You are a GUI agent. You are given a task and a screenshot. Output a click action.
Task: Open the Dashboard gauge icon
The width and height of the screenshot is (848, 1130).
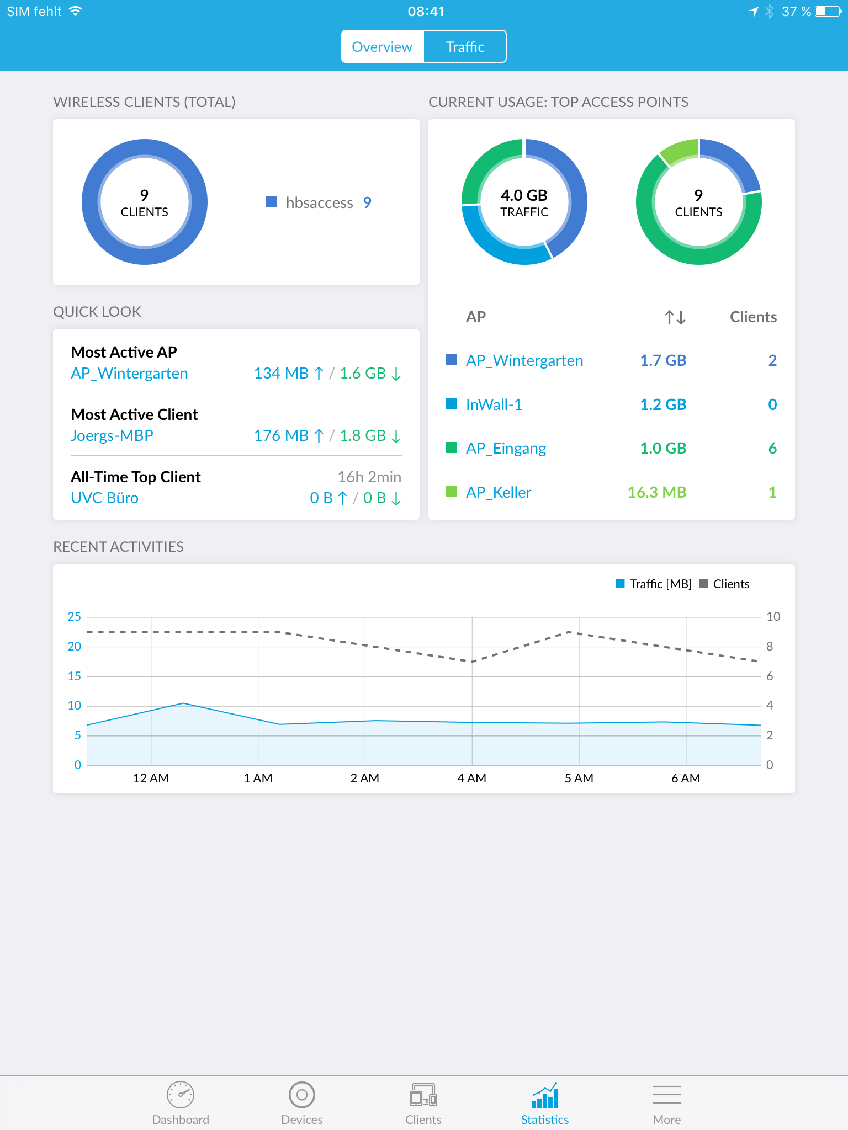[x=181, y=1095]
